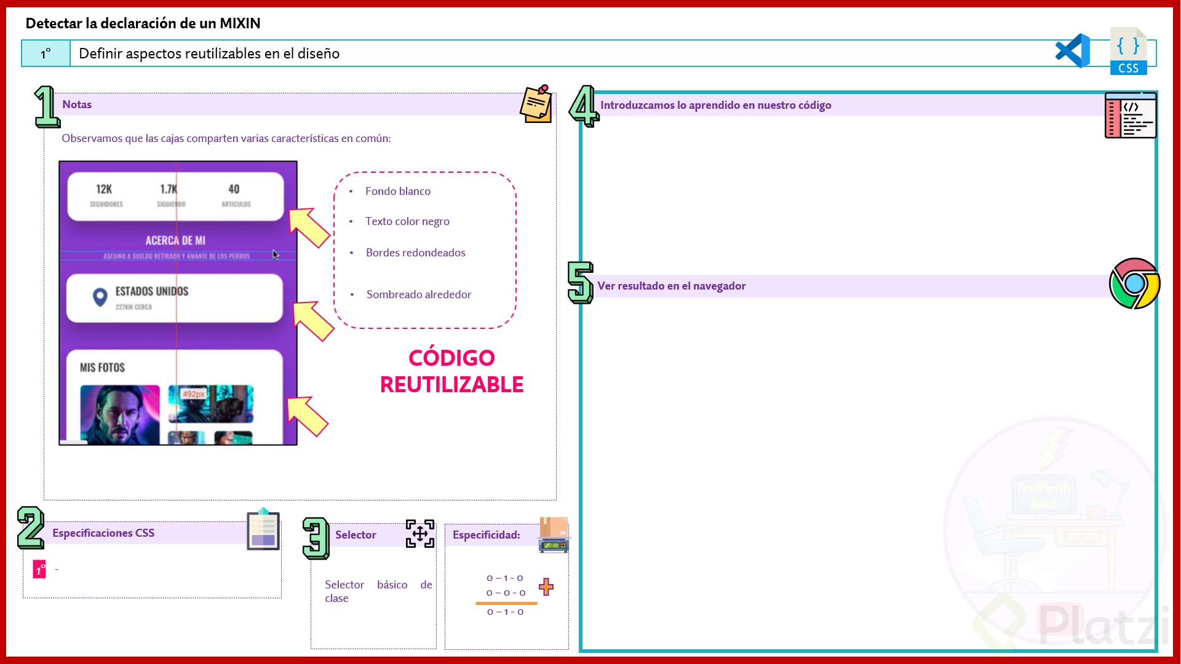Click the selector crosshair move icon

420,534
